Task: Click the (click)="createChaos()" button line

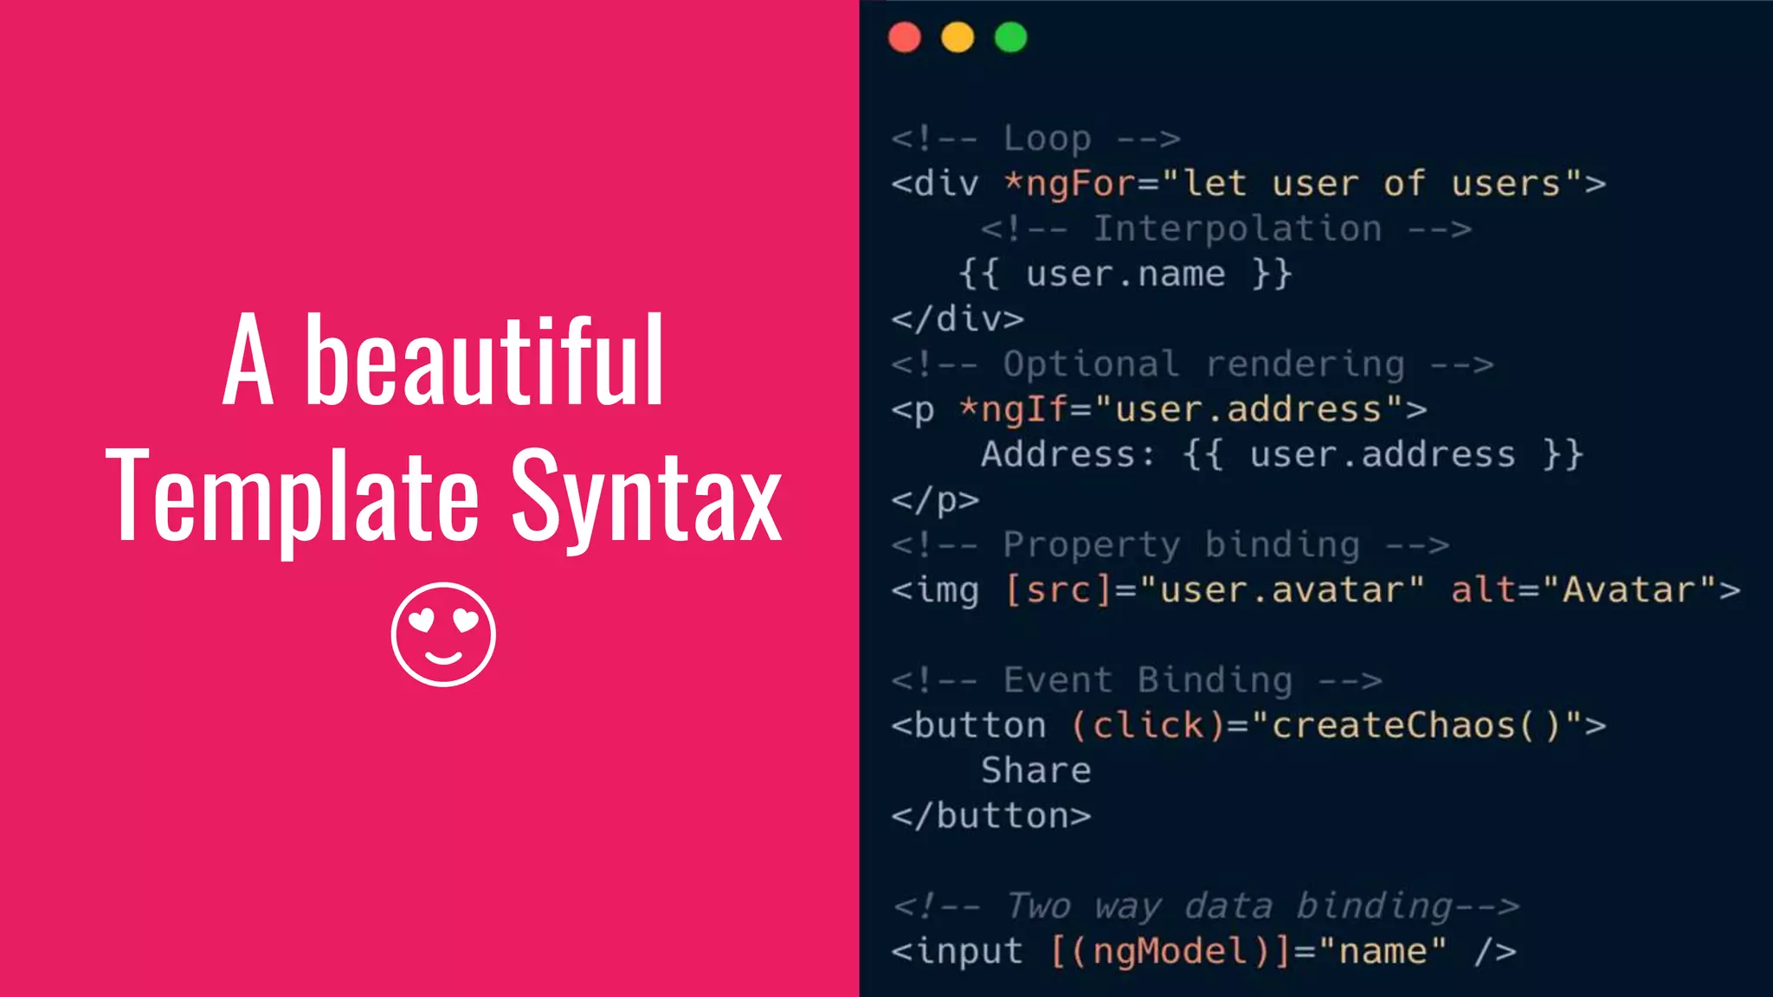Action: [x=1248, y=725]
